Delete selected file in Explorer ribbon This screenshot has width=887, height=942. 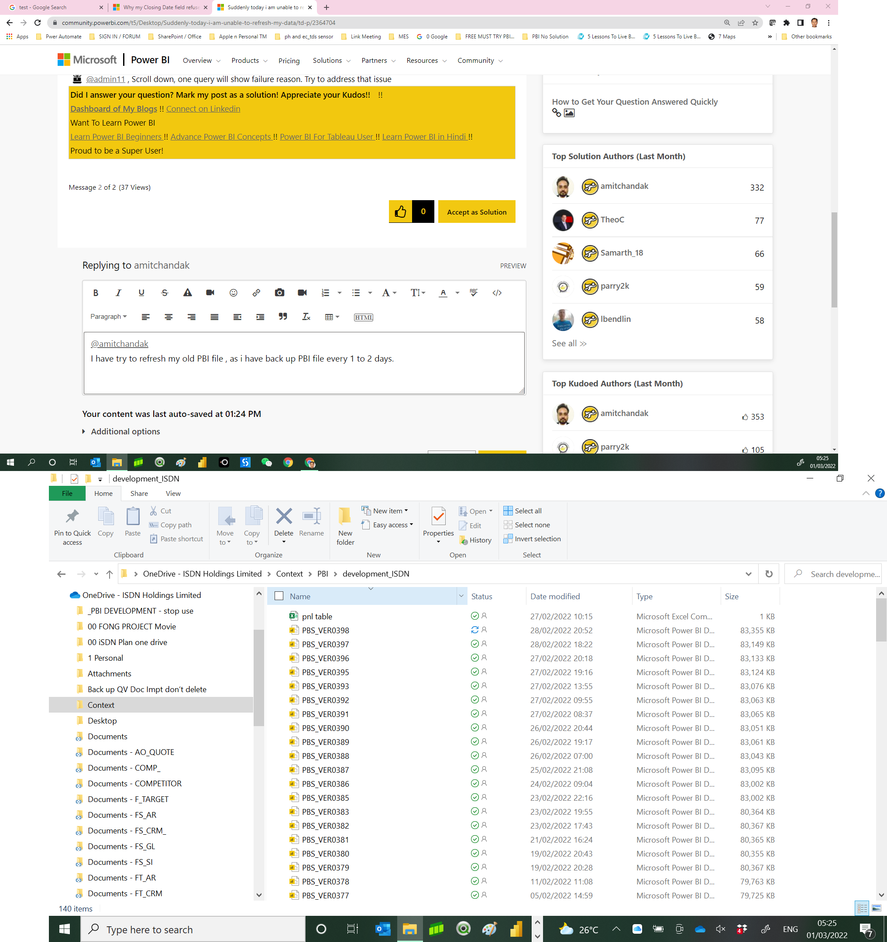click(284, 526)
